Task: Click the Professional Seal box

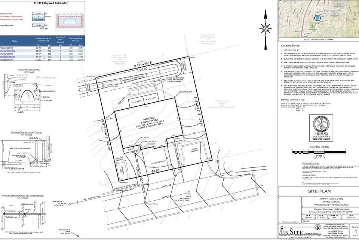Action: [290, 210]
